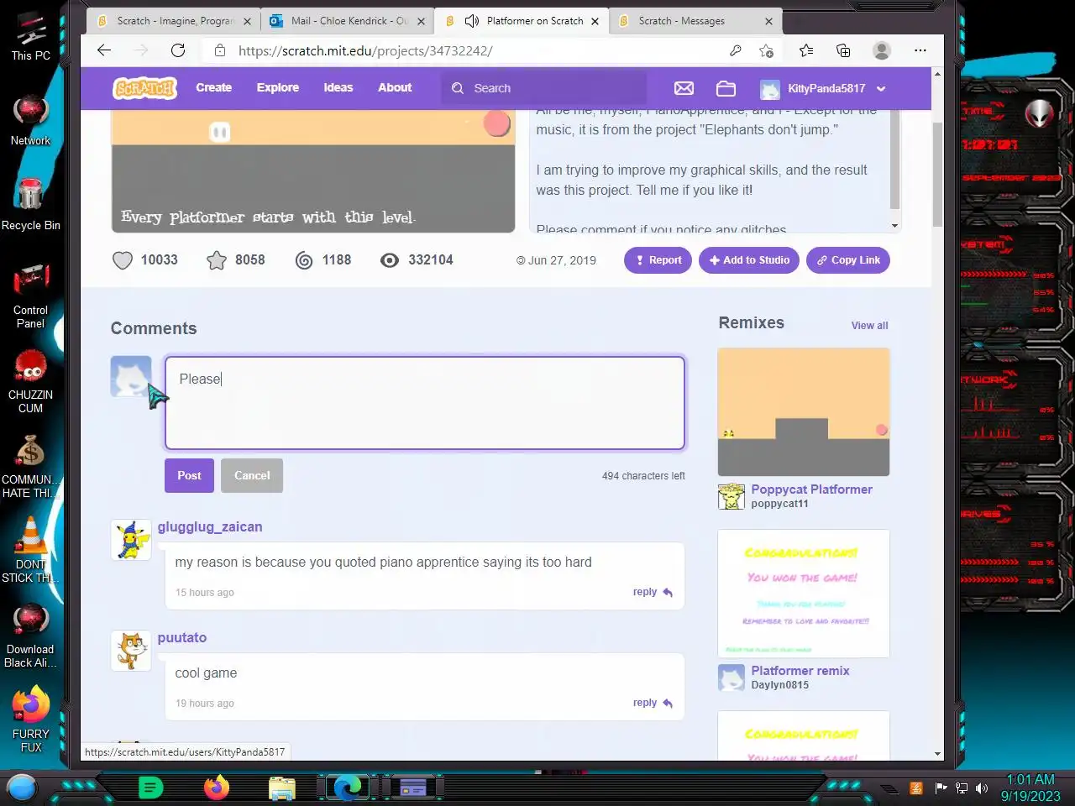Viewport: 1075px width, 806px height.
Task: Love the project with the heart icon
Action: click(x=123, y=260)
